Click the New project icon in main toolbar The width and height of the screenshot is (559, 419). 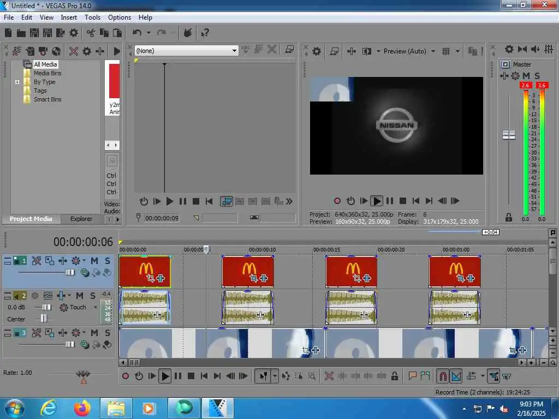click(8, 33)
